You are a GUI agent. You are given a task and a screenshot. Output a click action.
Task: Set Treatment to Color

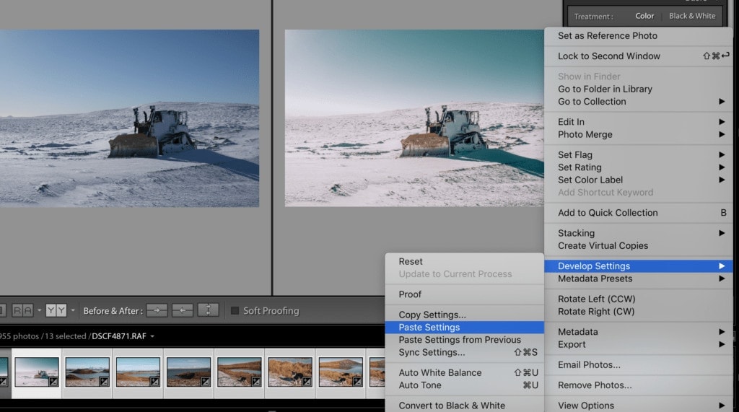(644, 16)
